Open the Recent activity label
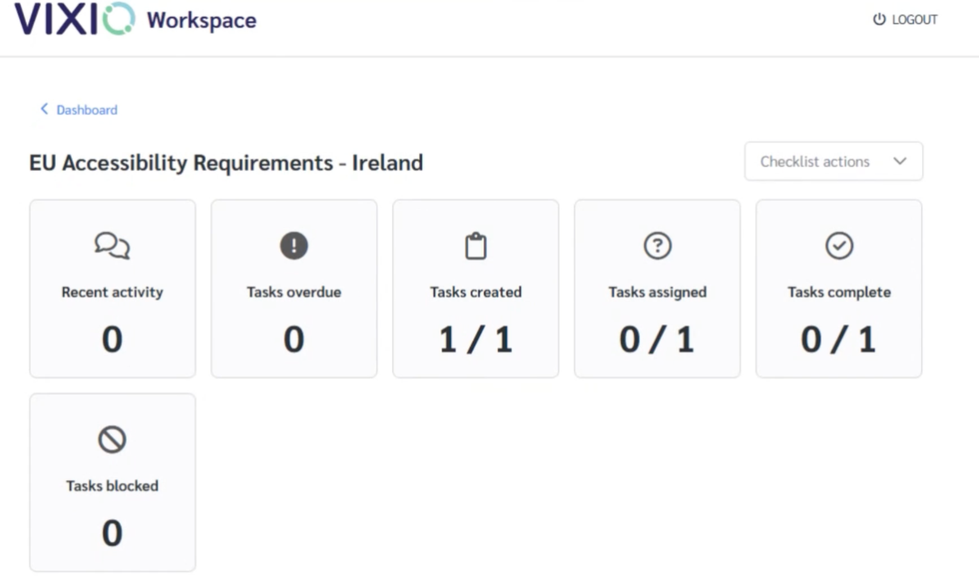 pos(112,292)
